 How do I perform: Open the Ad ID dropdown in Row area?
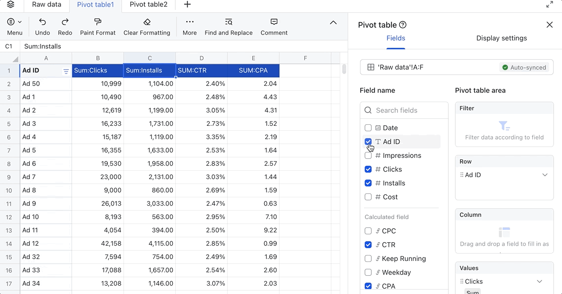pos(545,175)
